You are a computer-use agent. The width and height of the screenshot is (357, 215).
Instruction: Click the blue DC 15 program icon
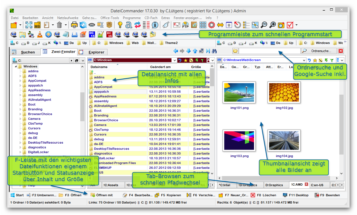click(x=92, y=34)
